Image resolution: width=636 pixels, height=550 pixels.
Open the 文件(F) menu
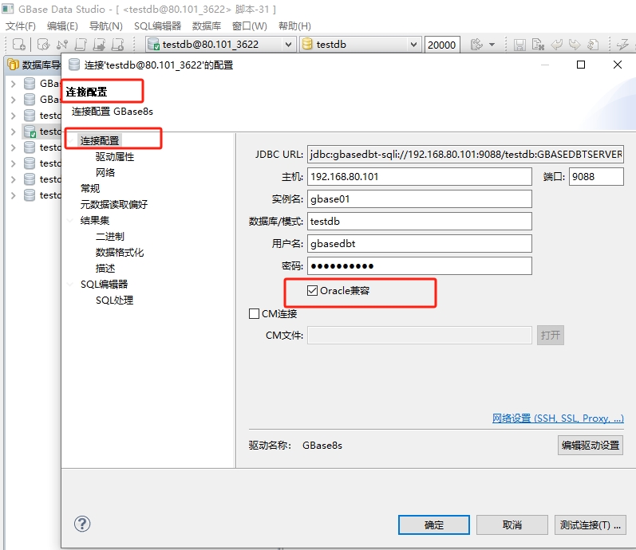point(21,26)
